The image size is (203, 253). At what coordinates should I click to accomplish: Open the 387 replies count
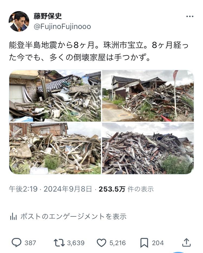(x=30, y=243)
